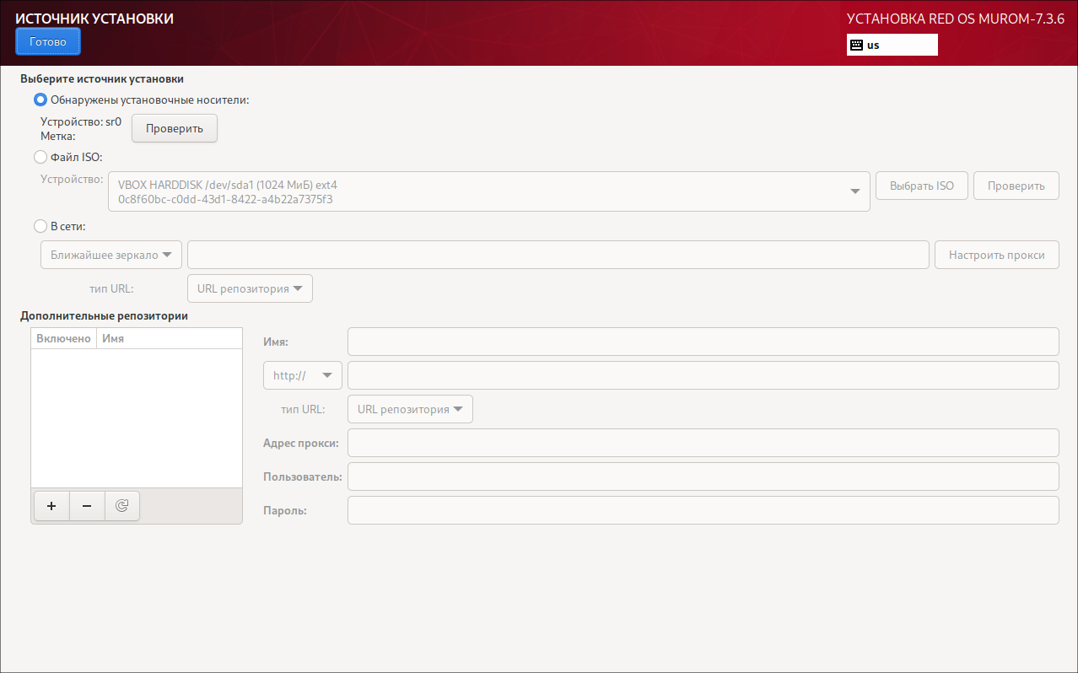Click the 'Выбрать ISO' button
The height and width of the screenshot is (673, 1078).
click(922, 186)
